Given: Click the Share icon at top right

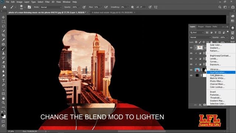Looking at the screenshot, I should coord(233,7).
